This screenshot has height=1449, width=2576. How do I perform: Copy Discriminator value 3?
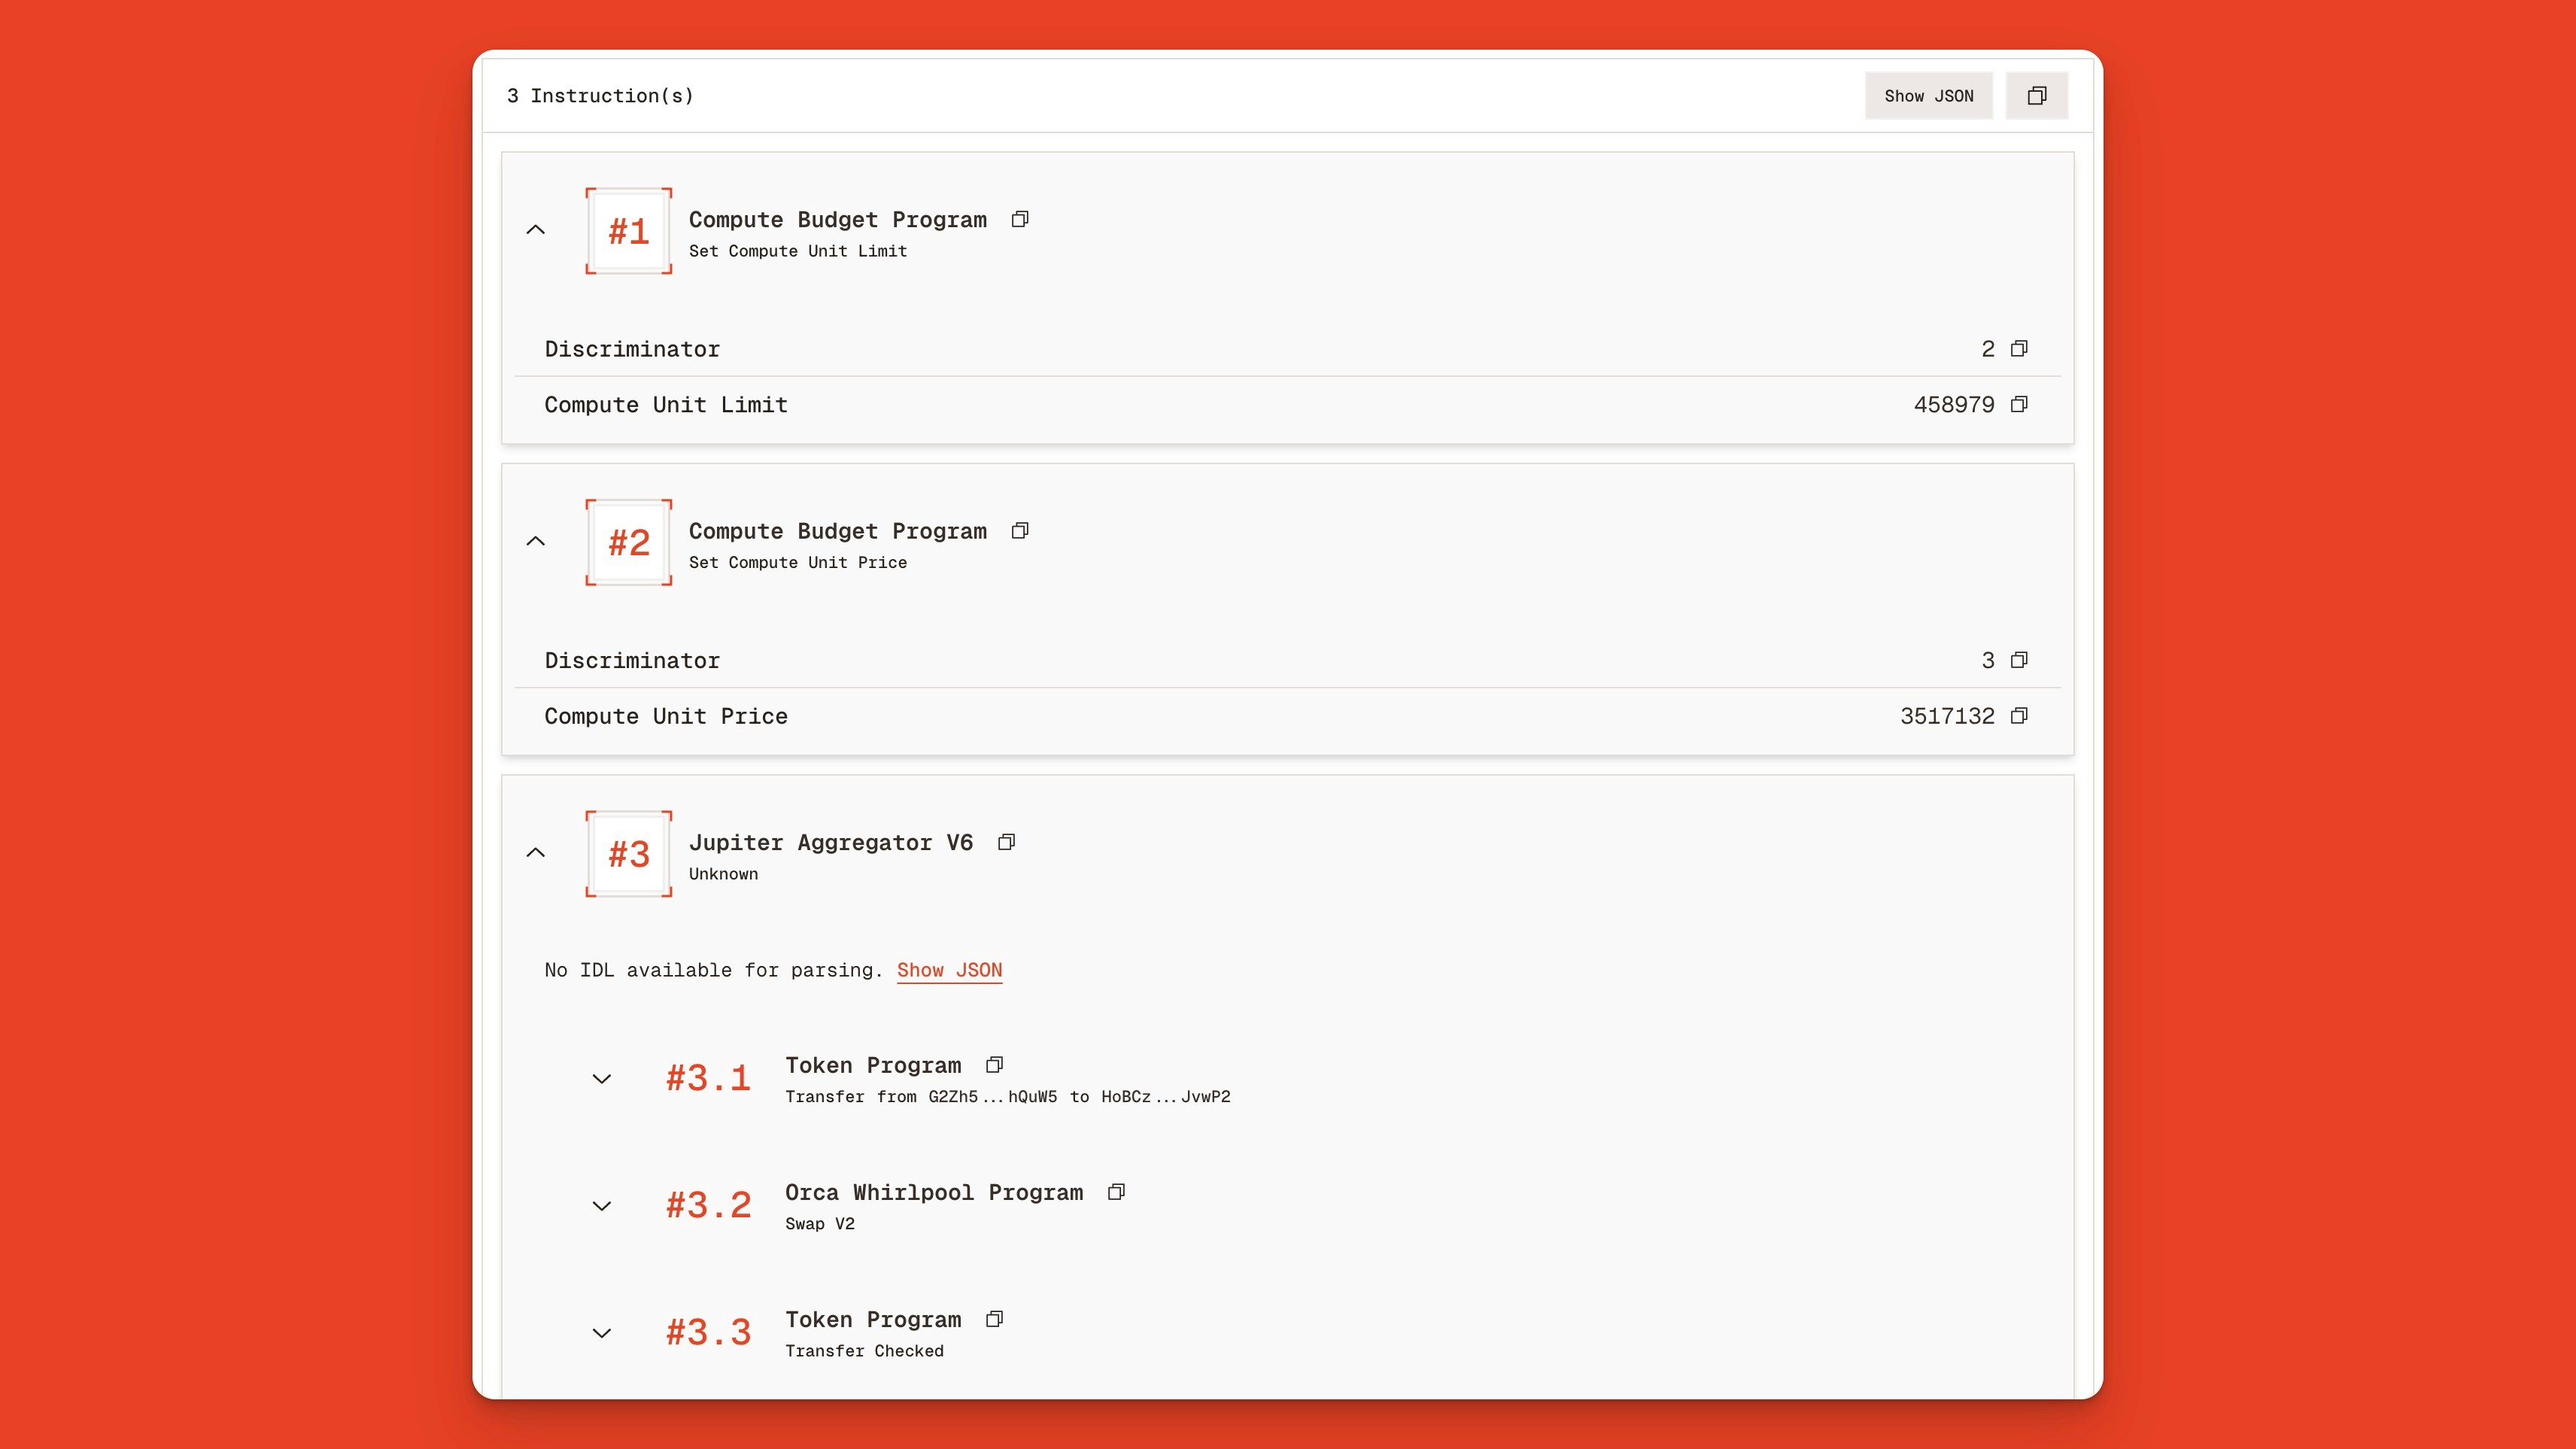(2019, 660)
